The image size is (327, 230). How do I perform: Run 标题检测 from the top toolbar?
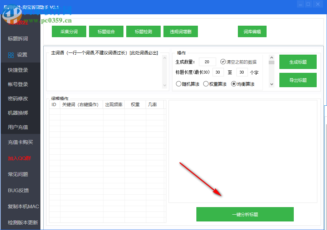tap(143, 31)
